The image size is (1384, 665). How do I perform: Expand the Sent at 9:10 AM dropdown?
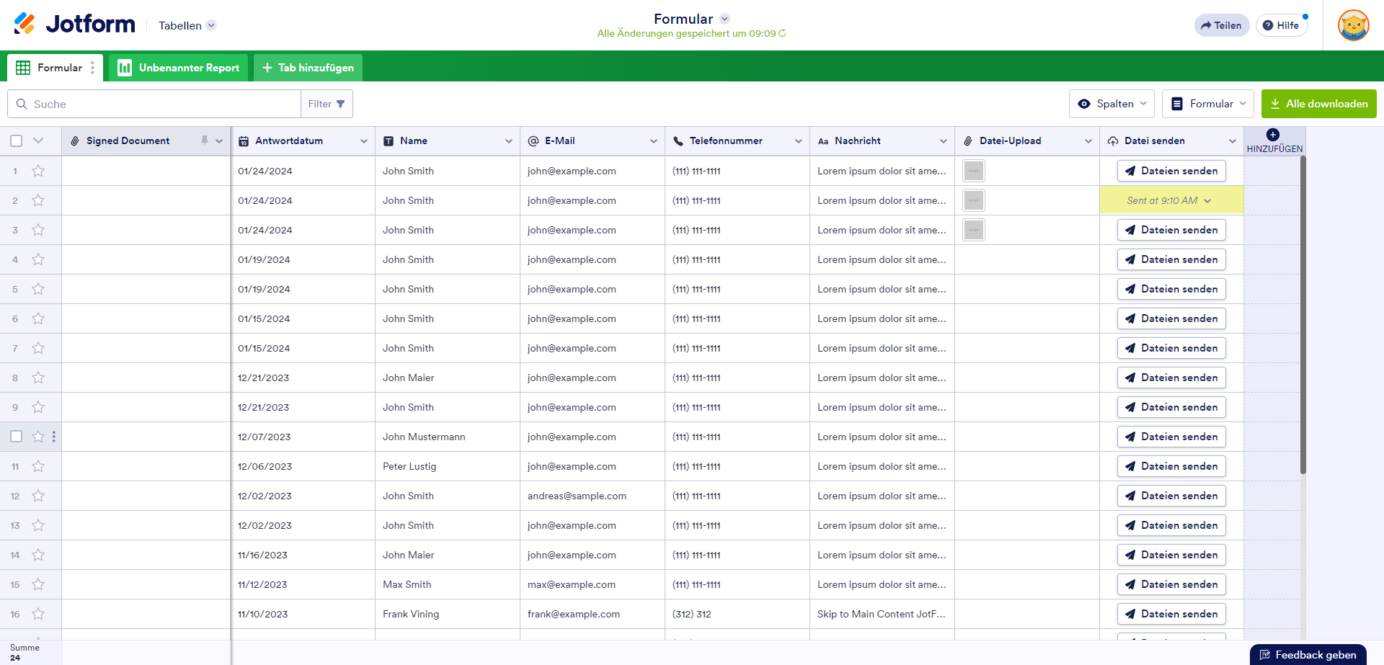(1207, 201)
